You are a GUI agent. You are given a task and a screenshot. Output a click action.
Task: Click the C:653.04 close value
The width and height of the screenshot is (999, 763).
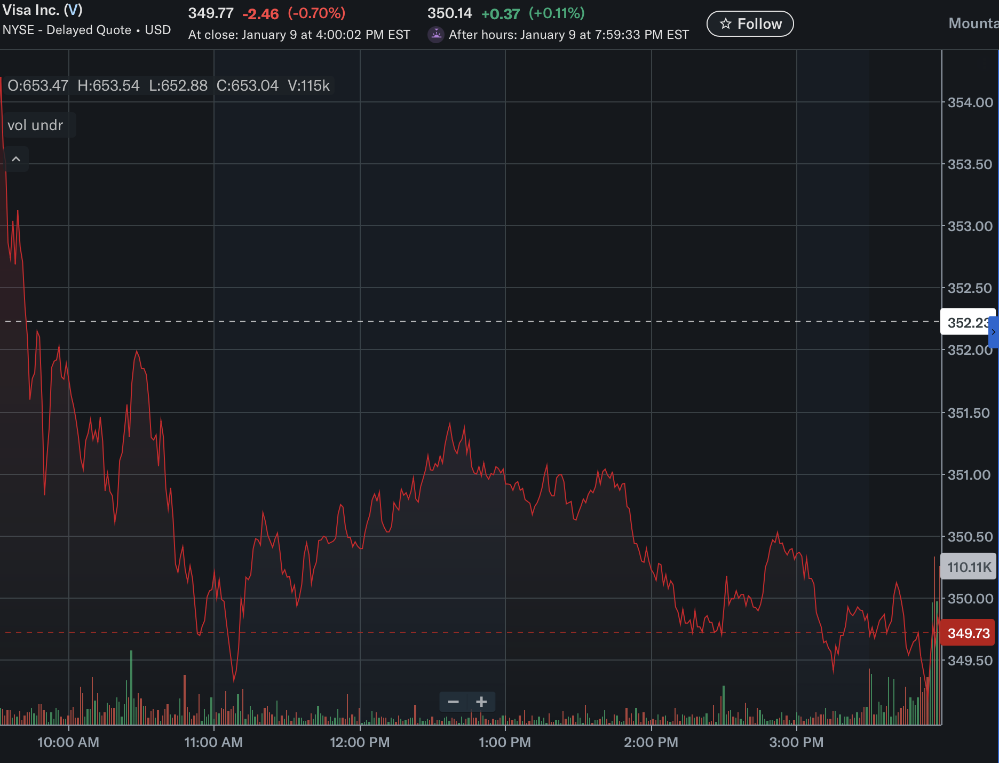point(248,85)
